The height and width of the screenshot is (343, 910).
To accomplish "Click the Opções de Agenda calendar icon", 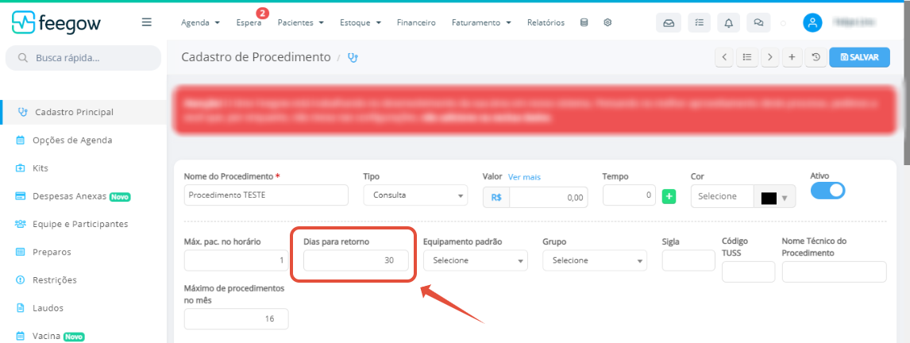I will point(21,140).
